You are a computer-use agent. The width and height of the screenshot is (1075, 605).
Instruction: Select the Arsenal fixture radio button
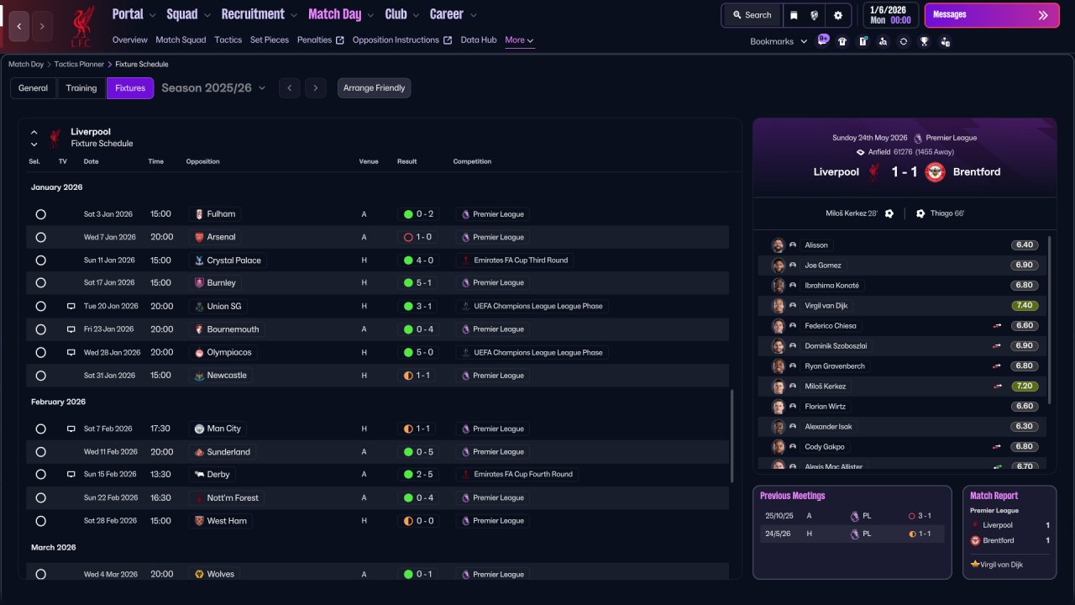click(40, 237)
